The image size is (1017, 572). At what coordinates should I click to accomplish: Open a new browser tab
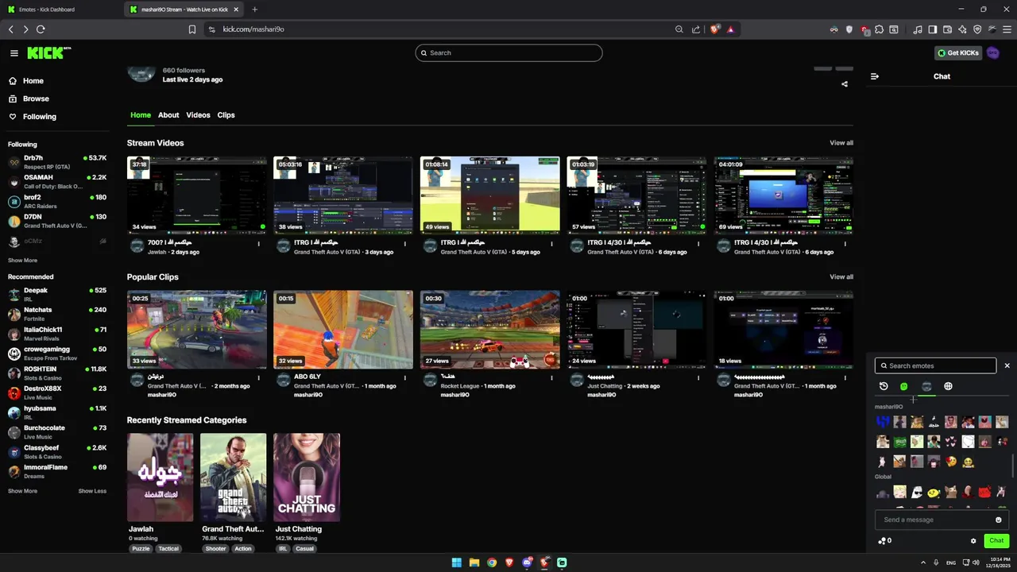(x=254, y=10)
